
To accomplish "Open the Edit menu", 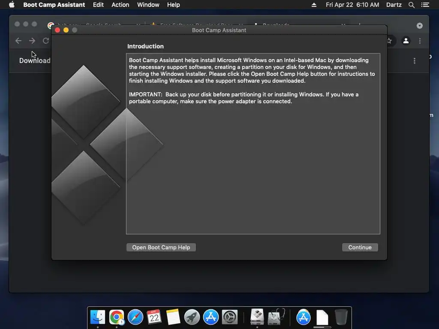I will [98, 5].
